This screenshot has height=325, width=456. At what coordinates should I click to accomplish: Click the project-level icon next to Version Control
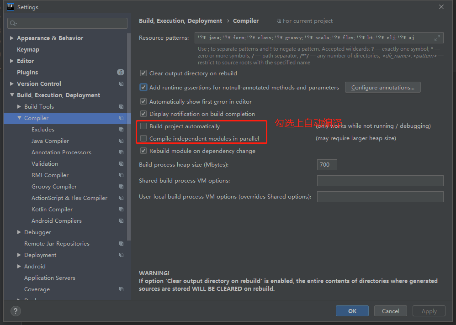tap(121, 84)
